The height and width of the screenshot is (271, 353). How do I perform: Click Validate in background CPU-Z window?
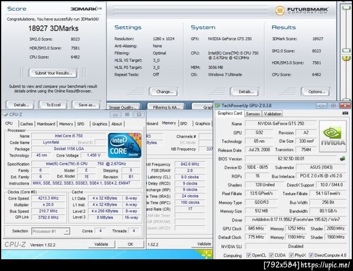204,244
